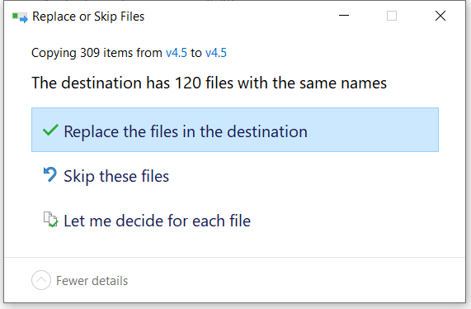Click the 'Copying 309 items from' text
Viewport: 471px width, 309px height.
click(x=97, y=53)
